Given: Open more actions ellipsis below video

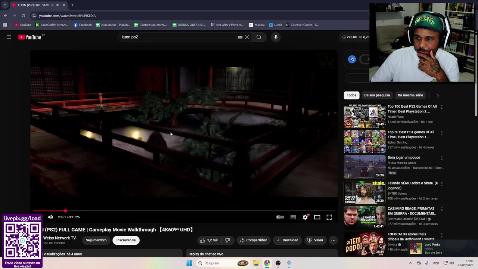Looking at the screenshot, I should click(333, 240).
